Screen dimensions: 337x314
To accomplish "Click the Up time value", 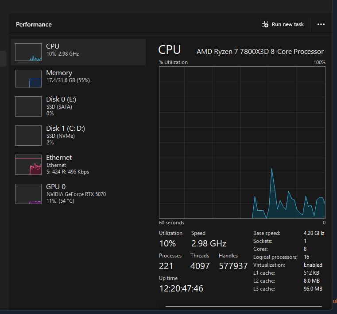I will point(181,288).
